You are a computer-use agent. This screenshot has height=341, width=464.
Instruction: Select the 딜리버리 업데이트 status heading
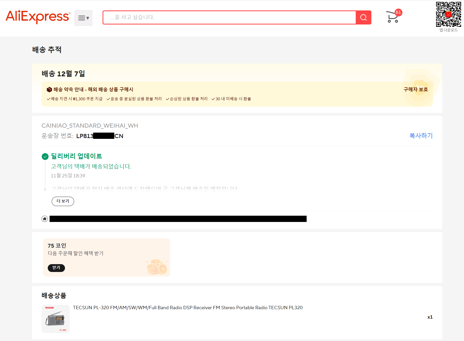point(76,156)
